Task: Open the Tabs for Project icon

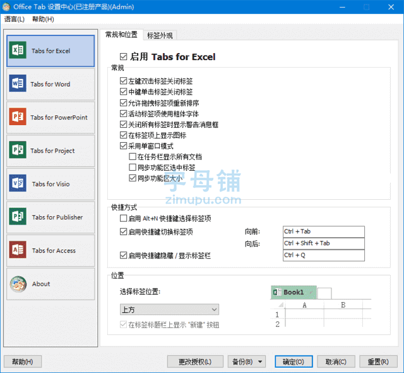Action: tap(18, 150)
